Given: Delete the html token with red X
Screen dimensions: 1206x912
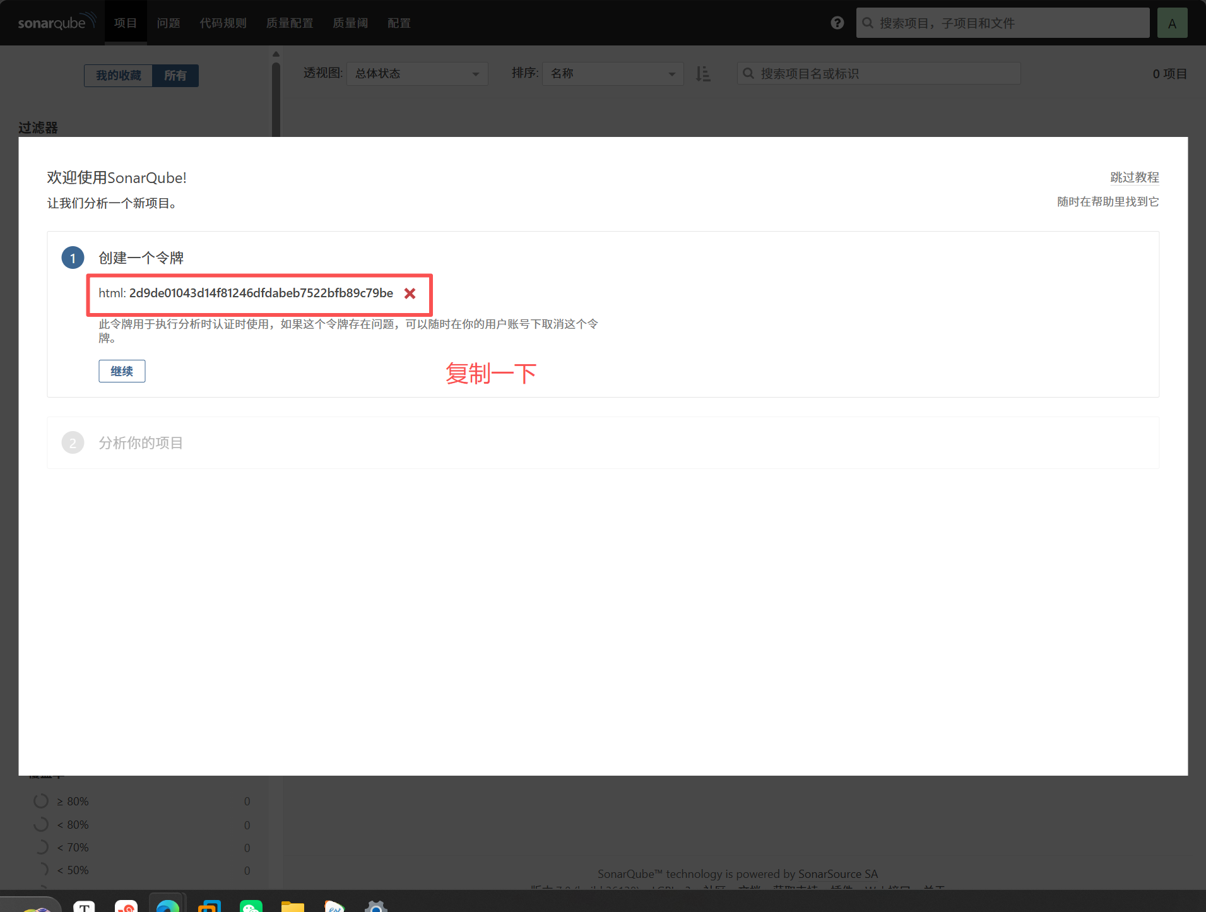Looking at the screenshot, I should pyautogui.click(x=410, y=293).
